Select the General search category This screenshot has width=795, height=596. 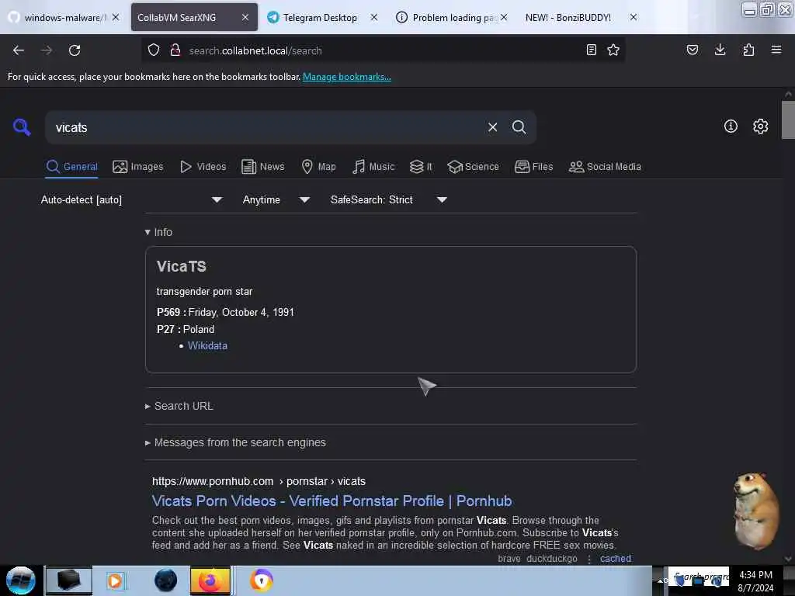coord(71,167)
